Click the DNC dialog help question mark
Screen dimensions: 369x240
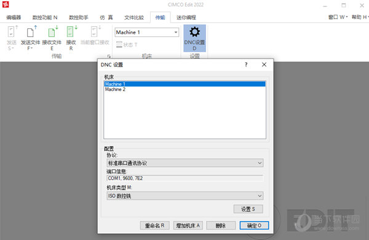tap(246, 64)
